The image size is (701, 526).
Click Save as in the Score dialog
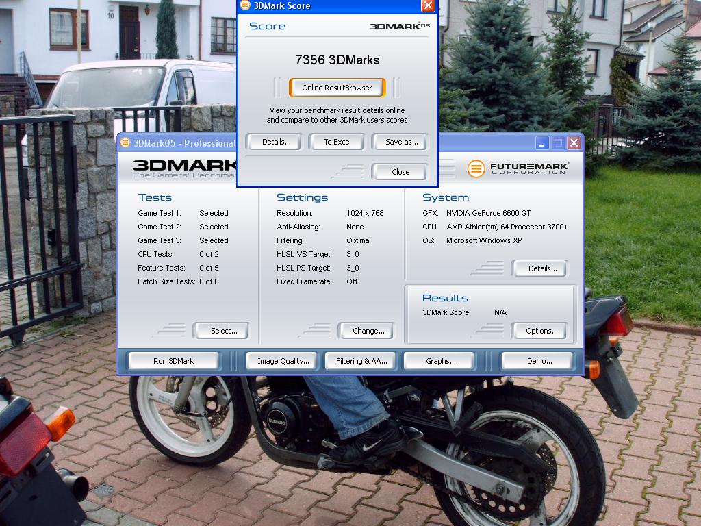point(401,142)
